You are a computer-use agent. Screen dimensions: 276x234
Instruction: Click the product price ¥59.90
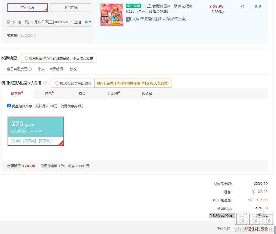coord(216,6)
